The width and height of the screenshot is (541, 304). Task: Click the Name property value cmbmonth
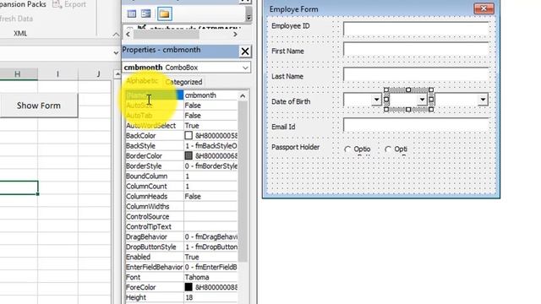(210, 95)
